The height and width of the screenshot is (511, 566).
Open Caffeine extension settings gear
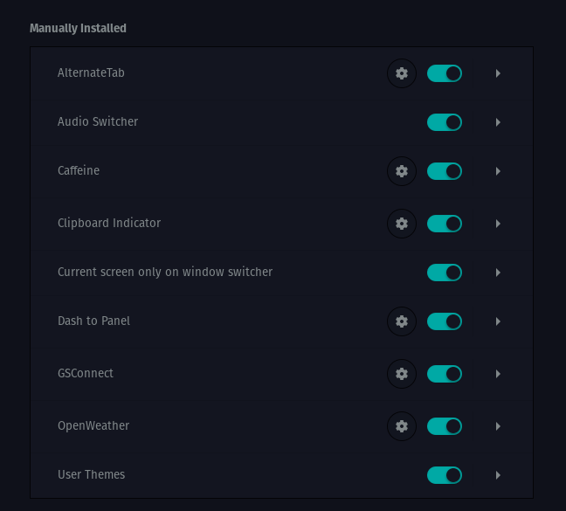coord(402,171)
